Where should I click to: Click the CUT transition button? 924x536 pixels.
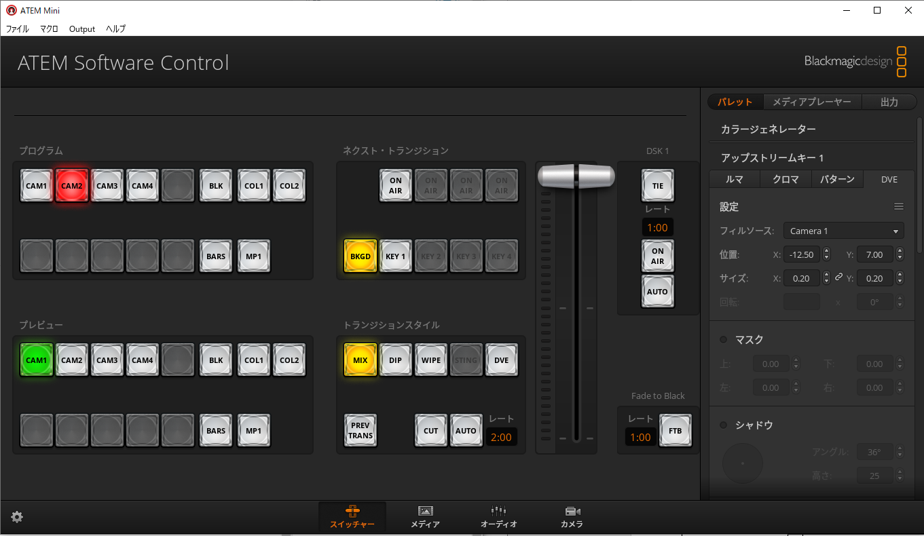point(431,431)
